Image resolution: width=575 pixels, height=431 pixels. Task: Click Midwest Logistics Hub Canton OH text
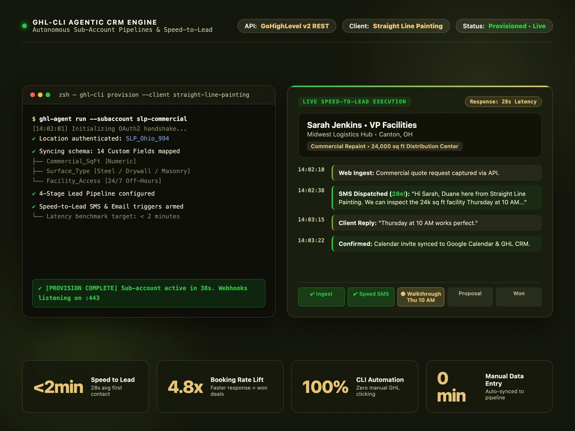[360, 135]
